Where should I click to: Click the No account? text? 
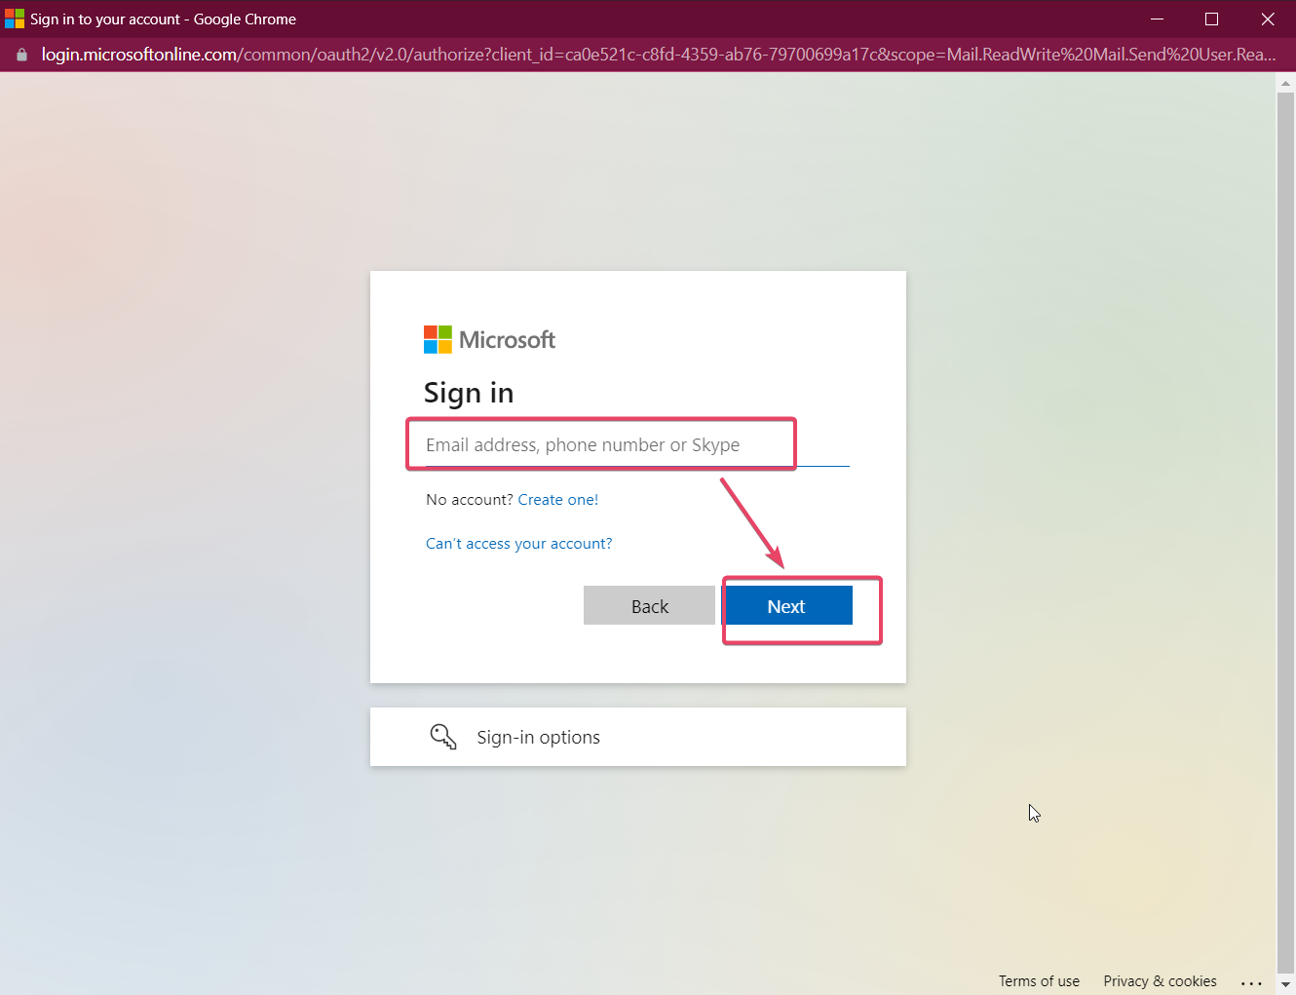(x=470, y=500)
